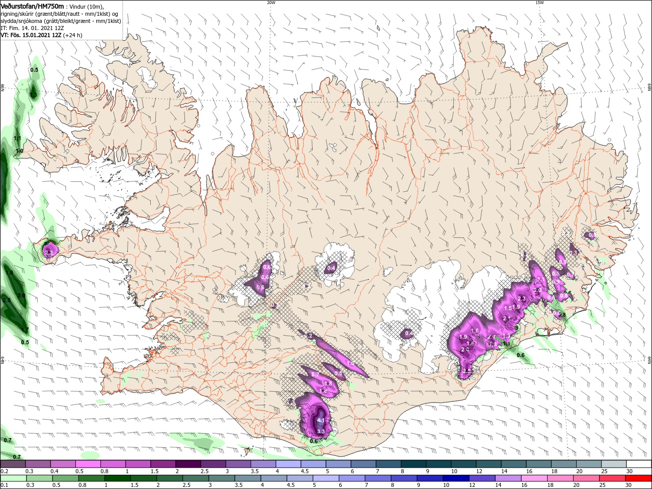Image resolution: width=652 pixels, height=489 pixels.
Task: Pick the upper-scale swatch between 4 and 4.5
Action: [288, 464]
